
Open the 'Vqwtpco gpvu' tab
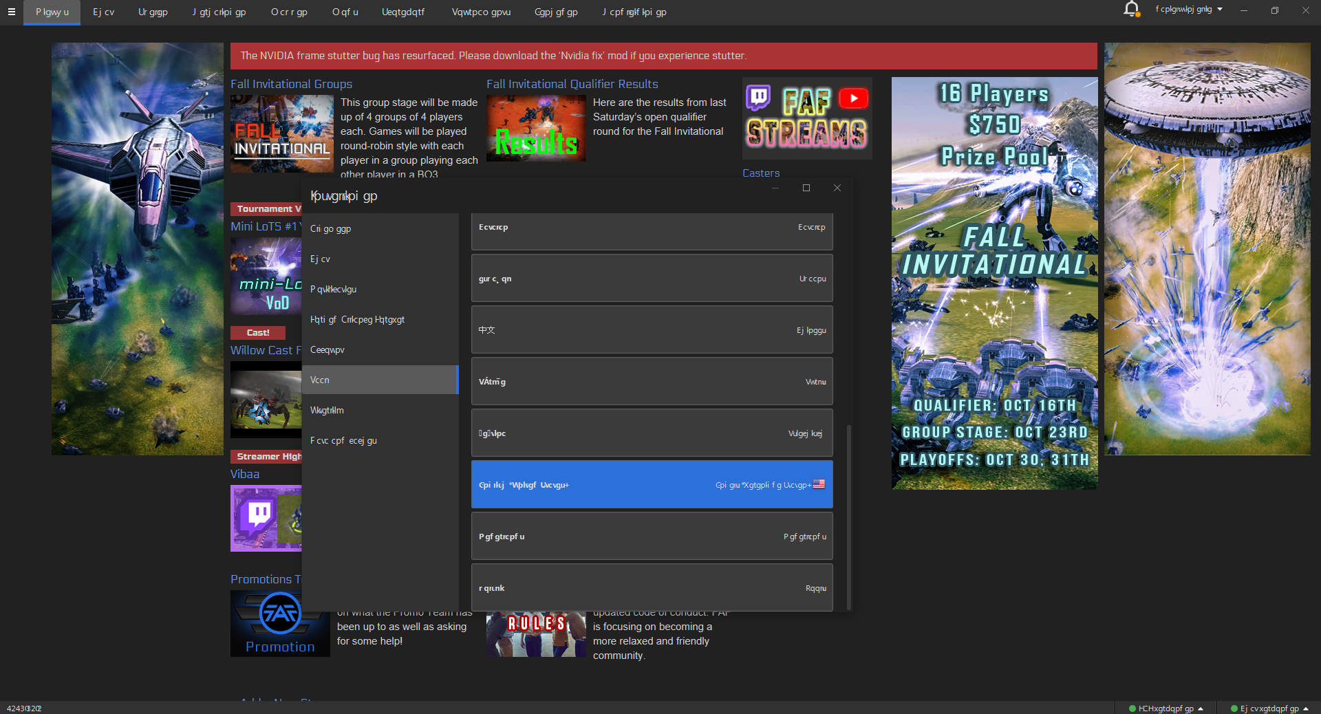click(481, 12)
